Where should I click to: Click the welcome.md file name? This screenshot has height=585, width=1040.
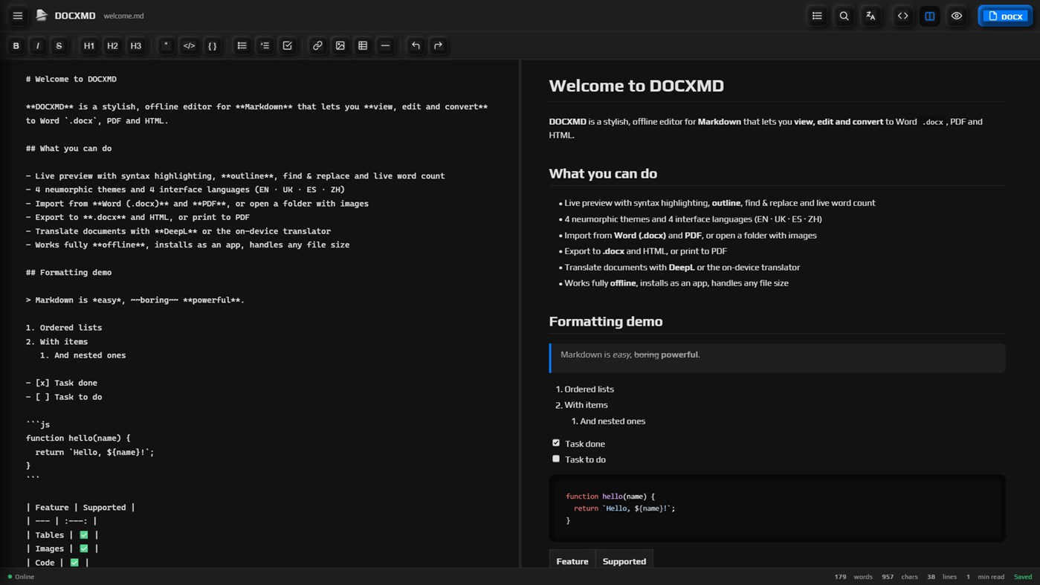tap(124, 16)
